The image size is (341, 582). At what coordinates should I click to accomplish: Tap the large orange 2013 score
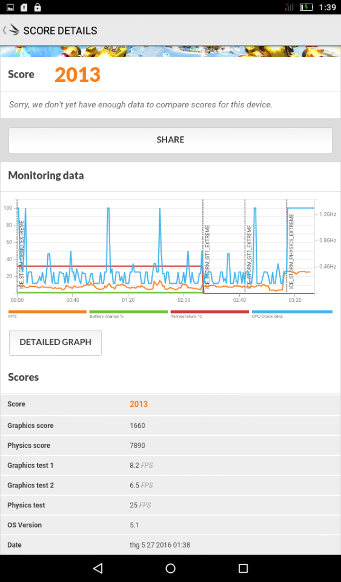(78, 75)
